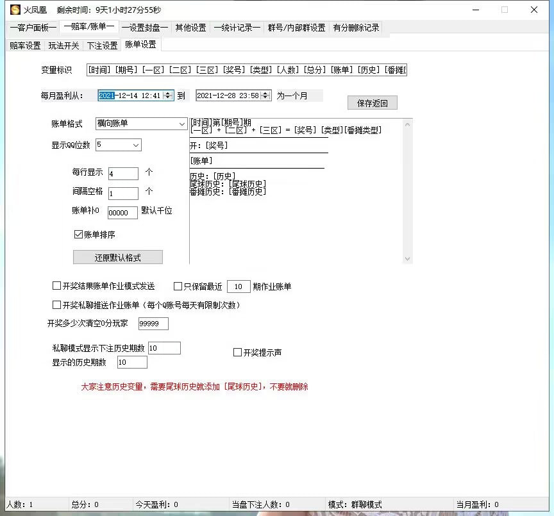Click the 火凤凰 app icon in title bar
Viewport: 554px width, 516px height.
tap(14, 10)
